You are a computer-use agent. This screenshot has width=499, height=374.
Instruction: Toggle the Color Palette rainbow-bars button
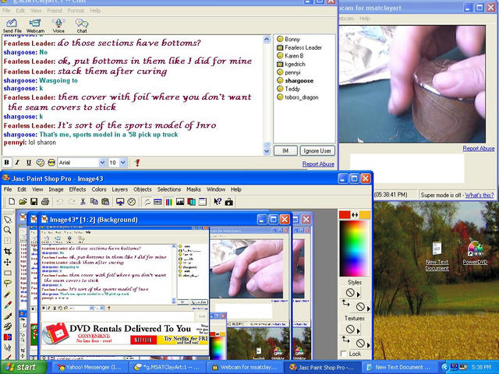169,202
